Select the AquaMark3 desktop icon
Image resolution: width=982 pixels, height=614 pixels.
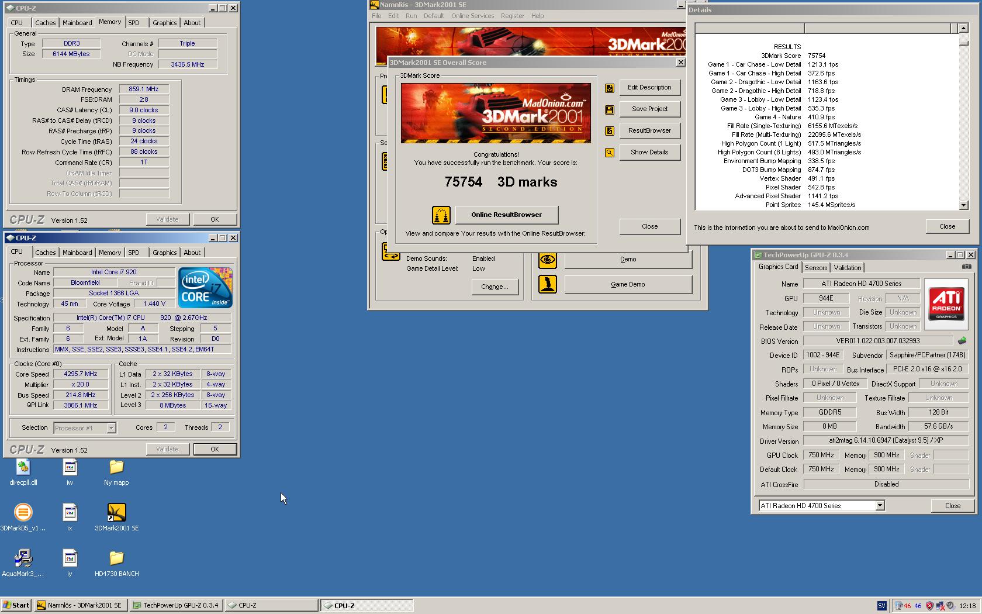click(x=23, y=564)
